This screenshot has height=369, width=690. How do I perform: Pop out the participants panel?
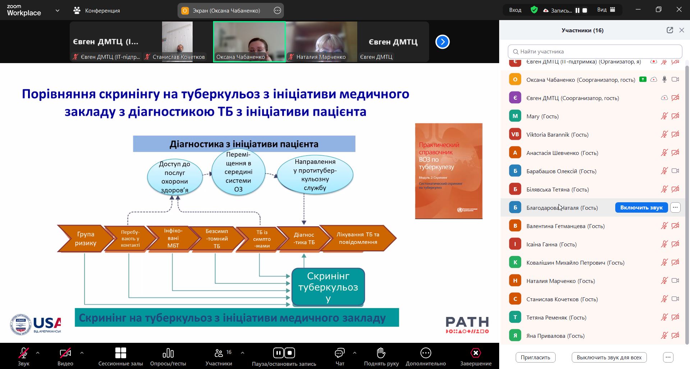coord(670,30)
